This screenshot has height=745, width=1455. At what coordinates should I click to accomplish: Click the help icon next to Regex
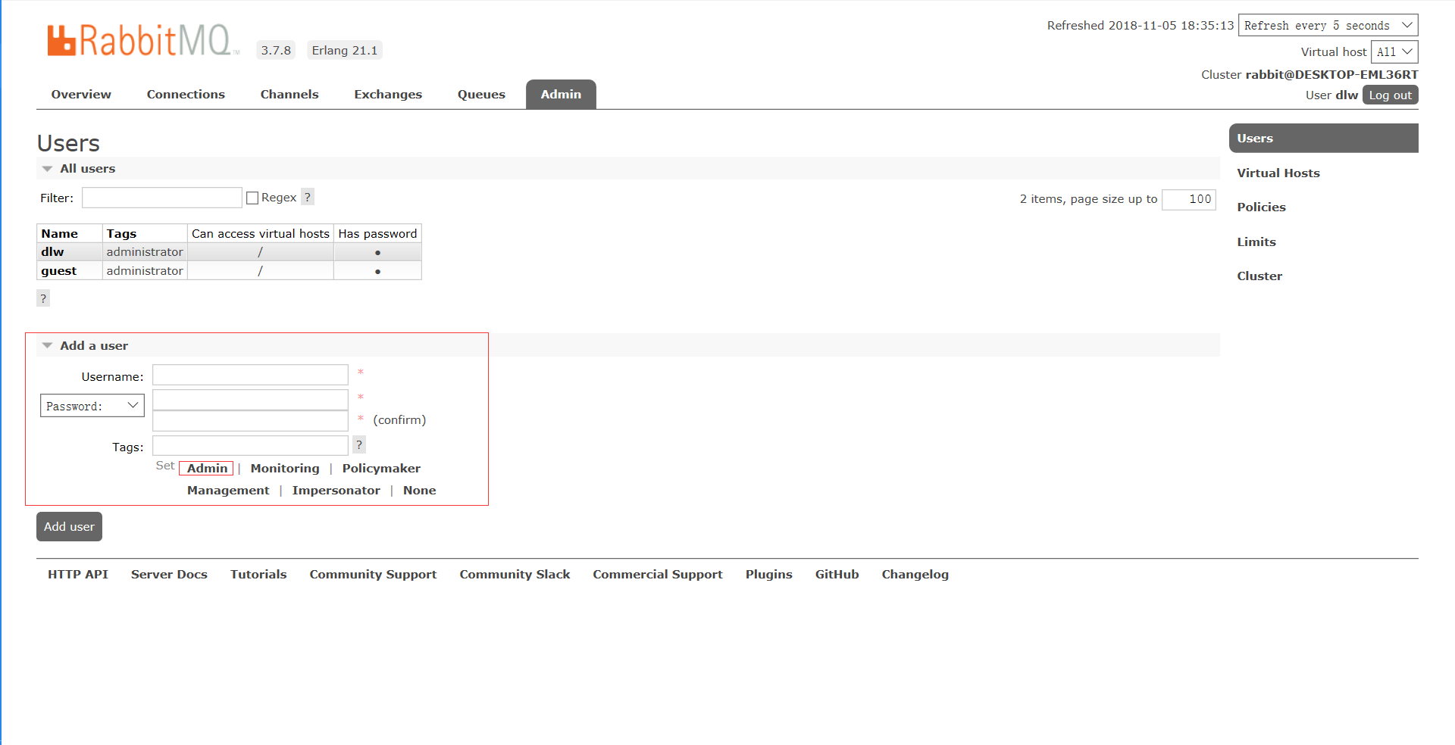click(x=308, y=197)
